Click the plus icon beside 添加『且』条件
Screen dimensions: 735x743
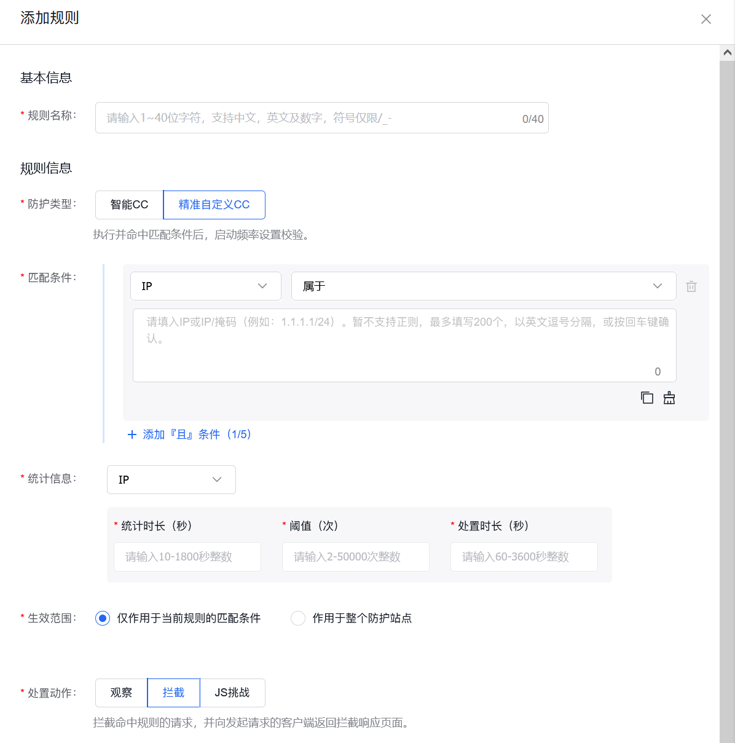click(132, 434)
